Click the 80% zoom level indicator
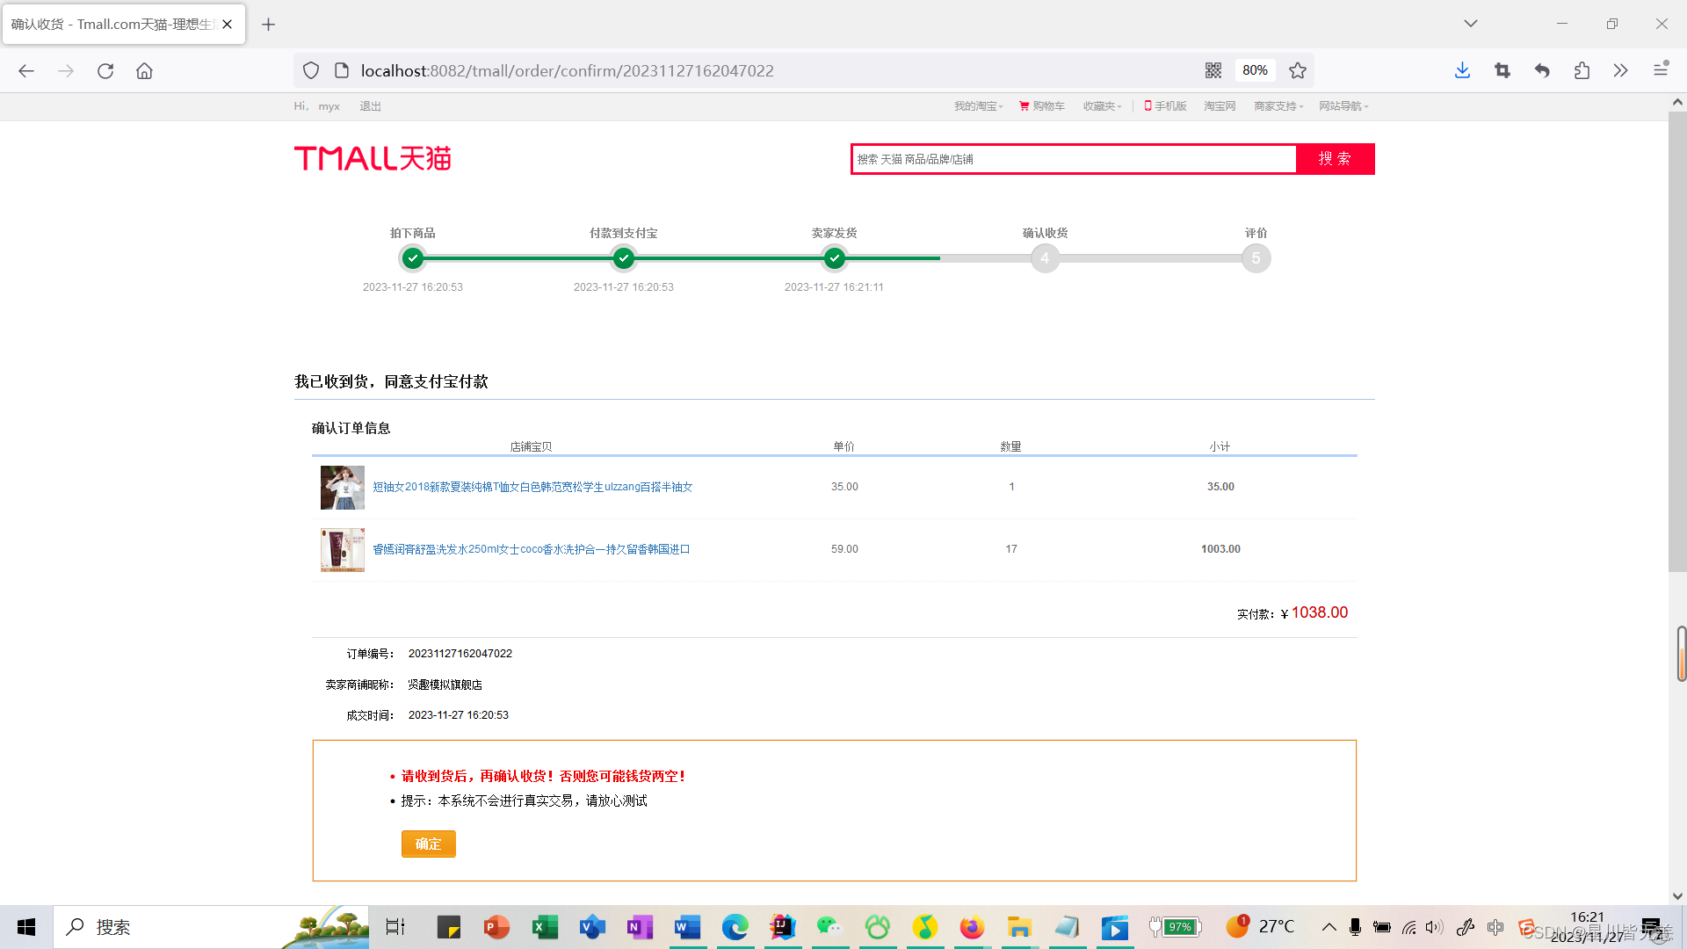1687x949 pixels. tap(1255, 70)
